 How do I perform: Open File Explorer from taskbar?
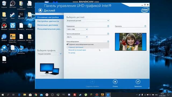(25, 95)
